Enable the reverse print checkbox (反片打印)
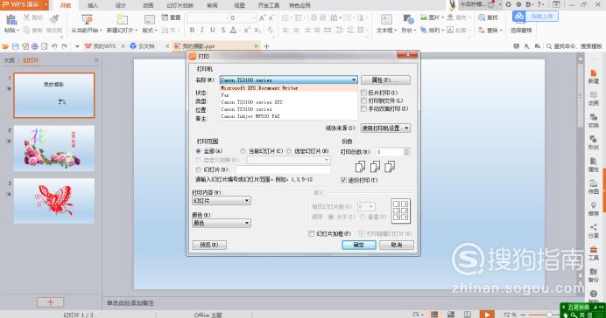This screenshot has width=606, height=318. pos(363,93)
